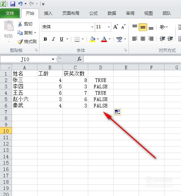The image size is (181, 196).
Task: Click the Paste (粘贴) clipboard icon
Action: [8, 26]
